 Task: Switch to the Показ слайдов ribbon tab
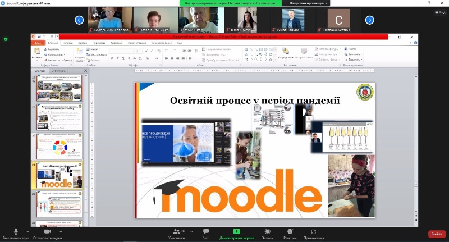pyautogui.click(x=137, y=43)
